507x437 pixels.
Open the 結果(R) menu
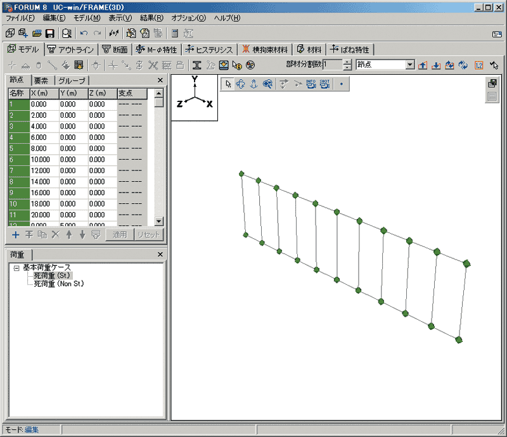pos(150,18)
